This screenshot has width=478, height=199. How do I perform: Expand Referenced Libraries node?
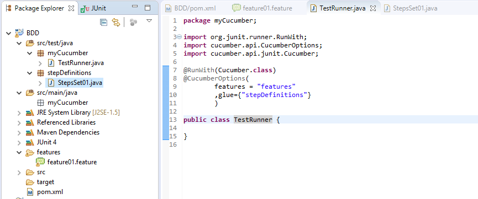click(x=19, y=122)
